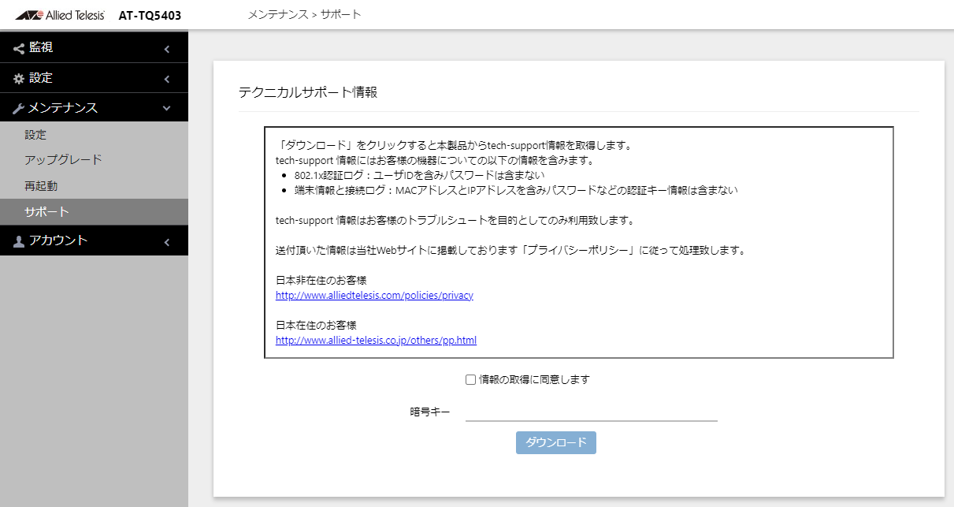Click the メンテナンス > サポート breadcrumb
This screenshot has width=954, height=507.
tap(304, 15)
